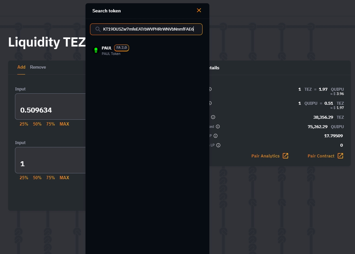Click the magnifier icon in search field
Image resolution: width=355 pixels, height=254 pixels.
point(98,29)
